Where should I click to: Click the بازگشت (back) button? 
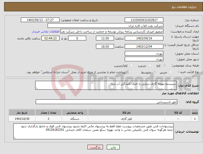(x=95, y=147)
